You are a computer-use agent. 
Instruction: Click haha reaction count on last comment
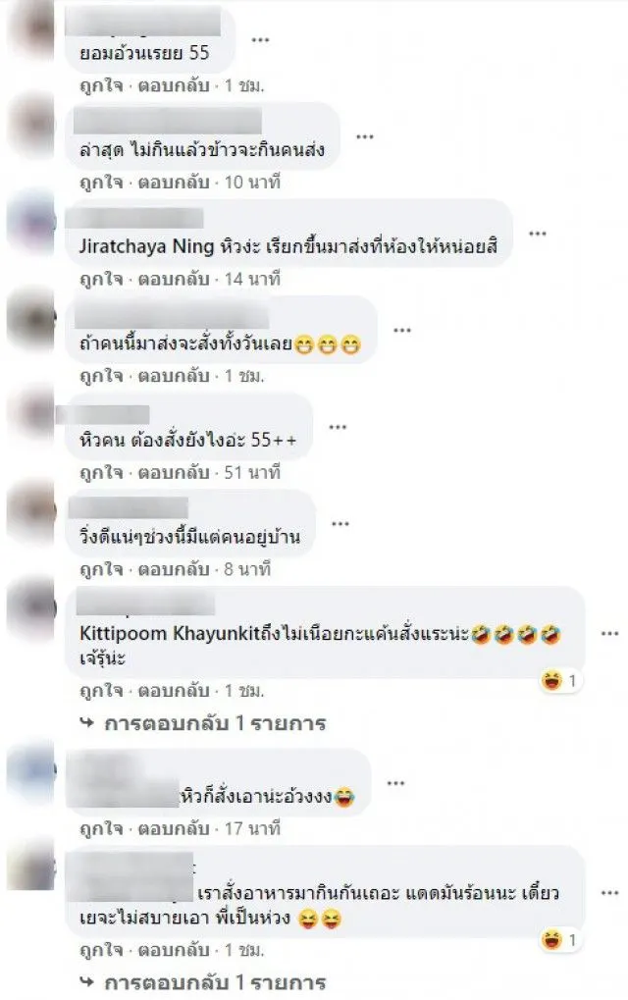[x=559, y=940]
